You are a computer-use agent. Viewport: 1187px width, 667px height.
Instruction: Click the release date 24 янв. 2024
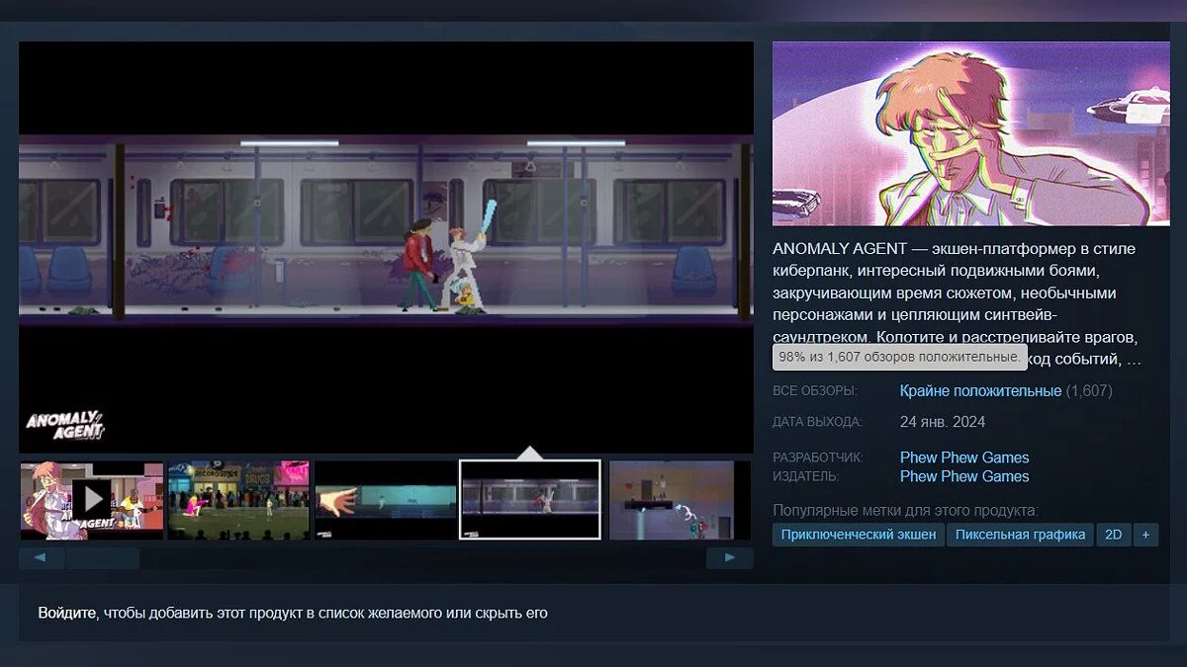click(943, 422)
